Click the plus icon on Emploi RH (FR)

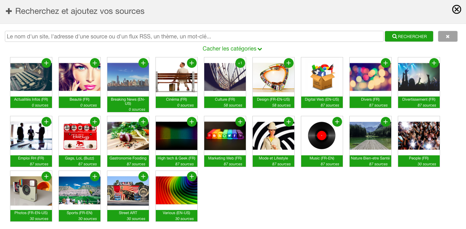click(46, 122)
